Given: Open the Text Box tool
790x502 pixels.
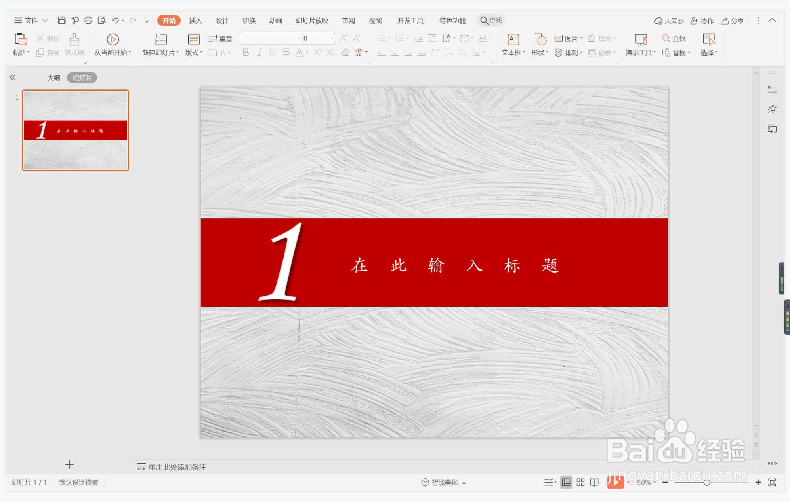Looking at the screenshot, I should coord(512,44).
